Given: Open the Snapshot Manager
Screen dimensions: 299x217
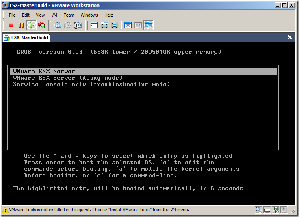Looking at the screenshot, I should click(78, 25).
